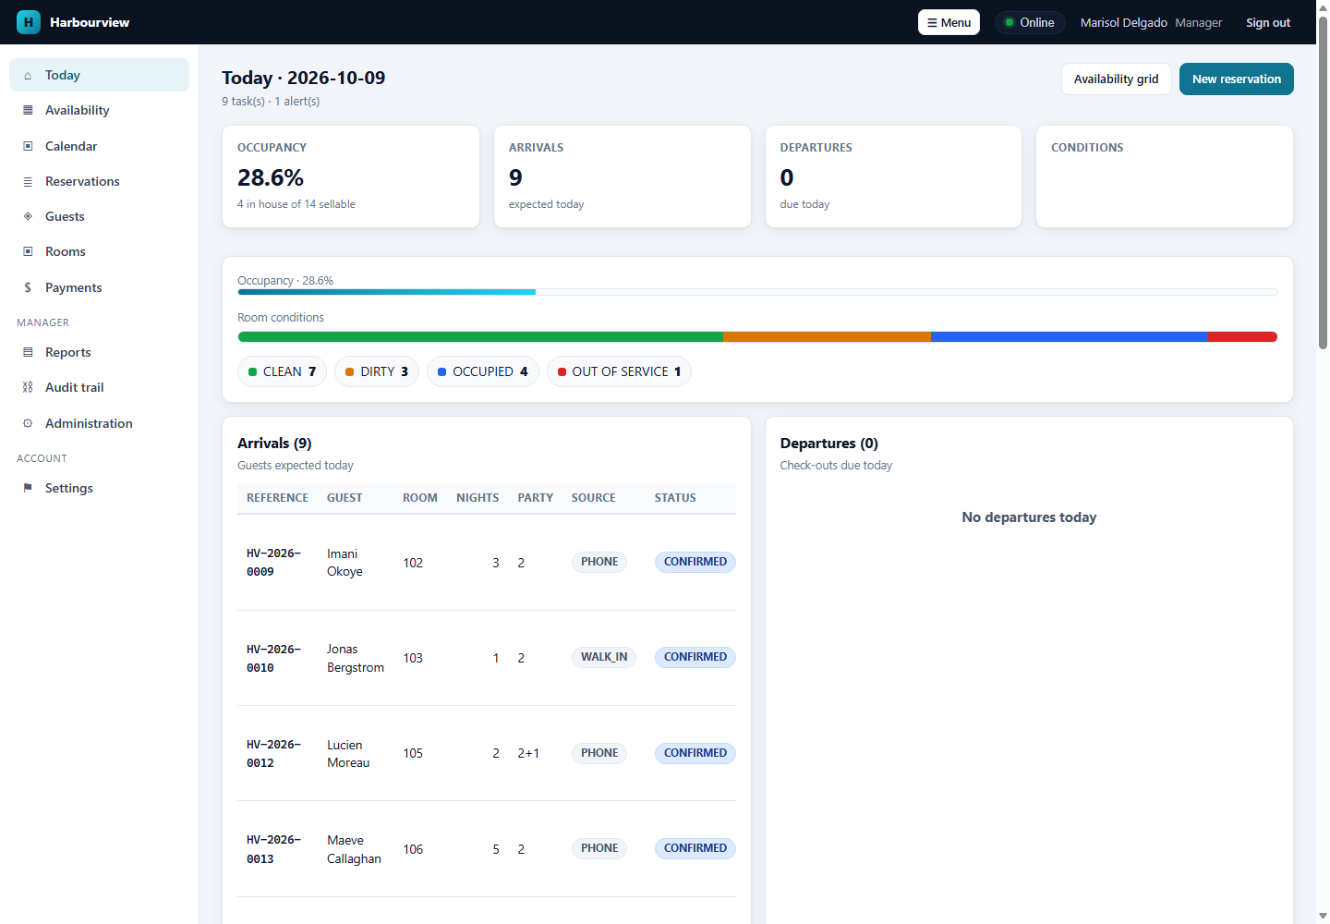Toggle the Menu button in header
This screenshot has width=1330, height=924.
(949, 22)
